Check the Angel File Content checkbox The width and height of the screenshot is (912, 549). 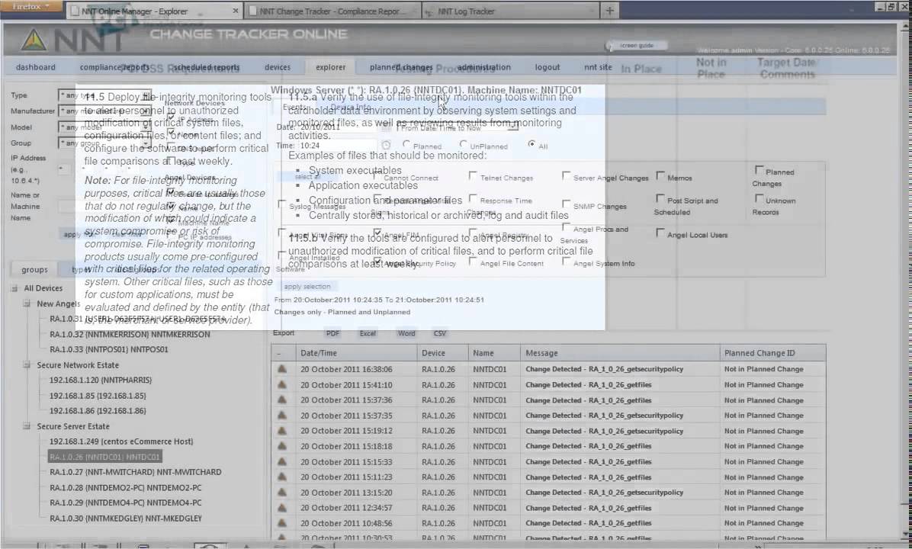point(473,261)
